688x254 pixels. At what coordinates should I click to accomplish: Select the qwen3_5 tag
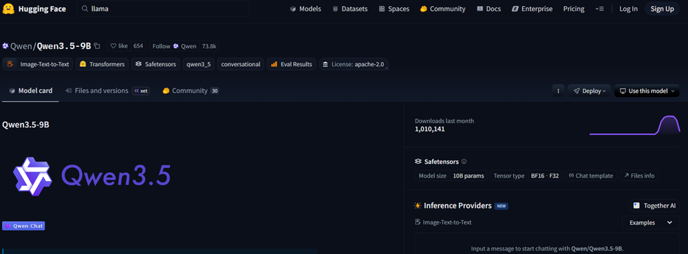click(198, 64)
